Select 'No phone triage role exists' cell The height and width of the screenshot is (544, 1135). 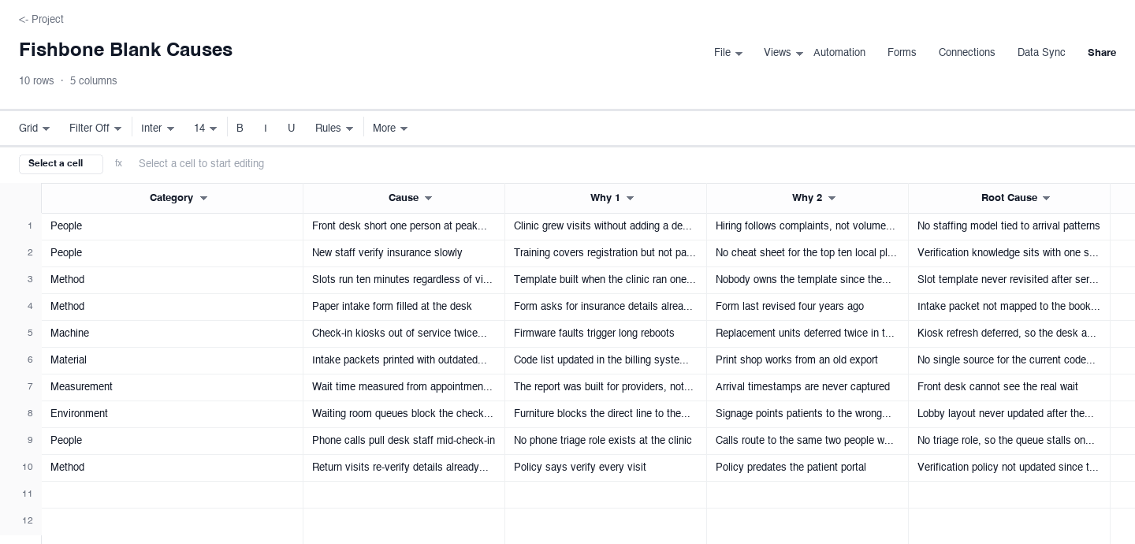[605, 441]
